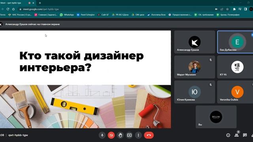Click the lock icon in address bar
The height and width of the screenshot is (142, 253).
pos(20,9)
